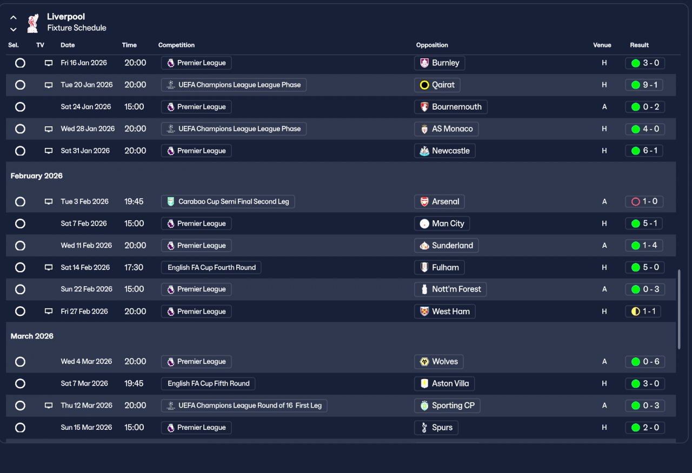Click the Champions League logo in the Qairat row
692x473 pixels.
click(171, 85)
